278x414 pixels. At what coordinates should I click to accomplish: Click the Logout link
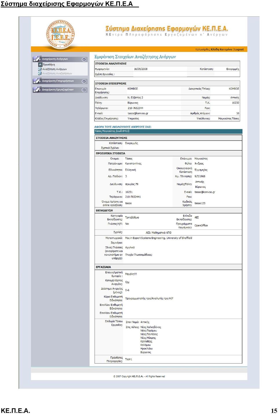(x=239, y=49)
